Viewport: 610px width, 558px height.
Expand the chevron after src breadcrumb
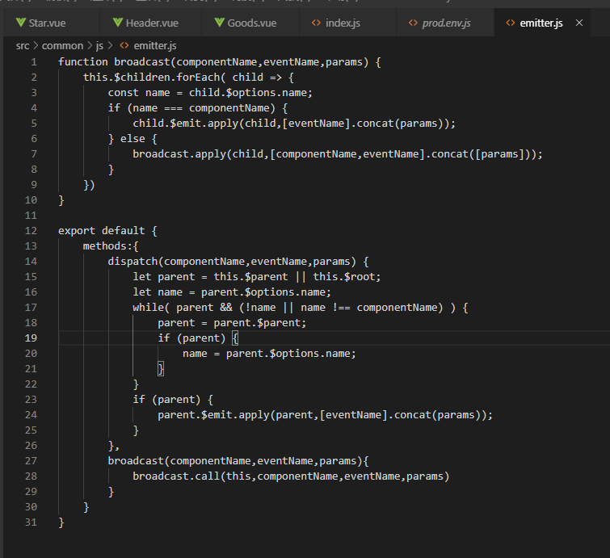pos(36,46)
